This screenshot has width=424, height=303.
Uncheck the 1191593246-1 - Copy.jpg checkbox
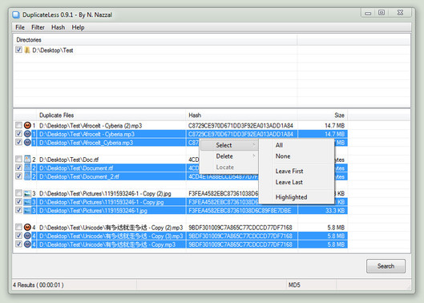click(x=18, y=201)
